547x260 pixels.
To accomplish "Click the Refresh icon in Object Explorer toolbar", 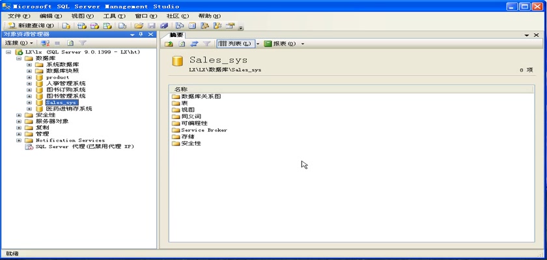I will tap(70, 43).
